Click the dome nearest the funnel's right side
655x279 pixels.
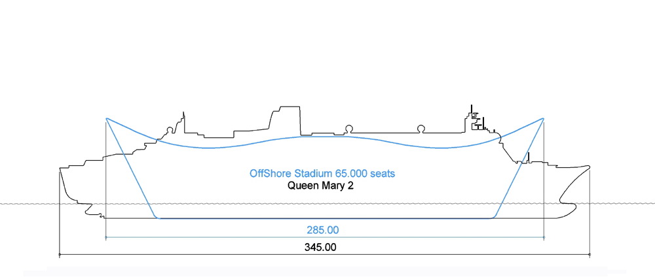point(348,129)
